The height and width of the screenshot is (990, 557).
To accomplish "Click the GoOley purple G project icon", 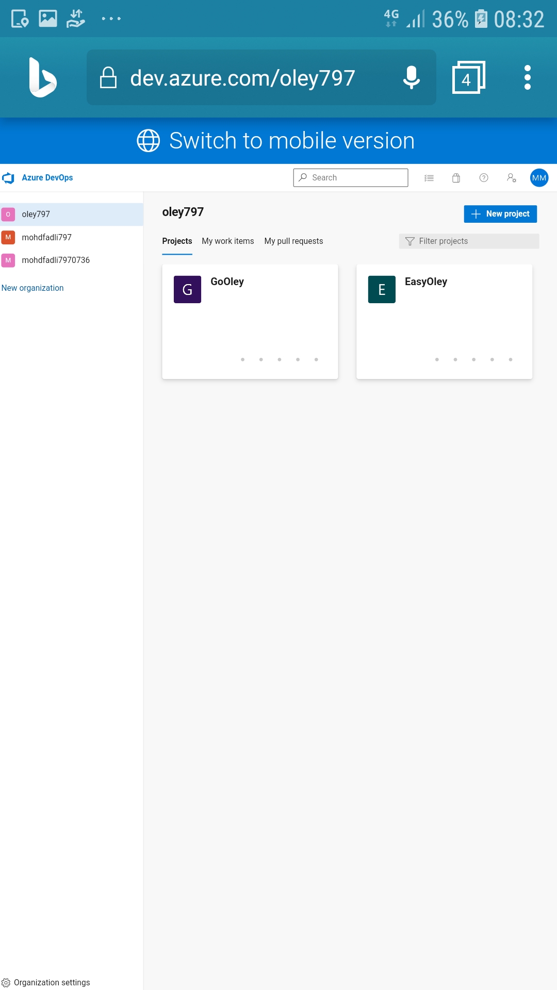I will (187, 289).
